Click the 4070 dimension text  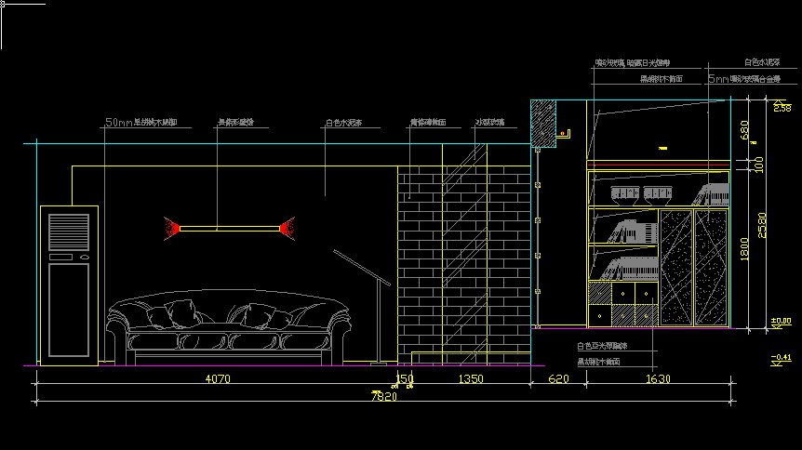[x=218, y=378]
